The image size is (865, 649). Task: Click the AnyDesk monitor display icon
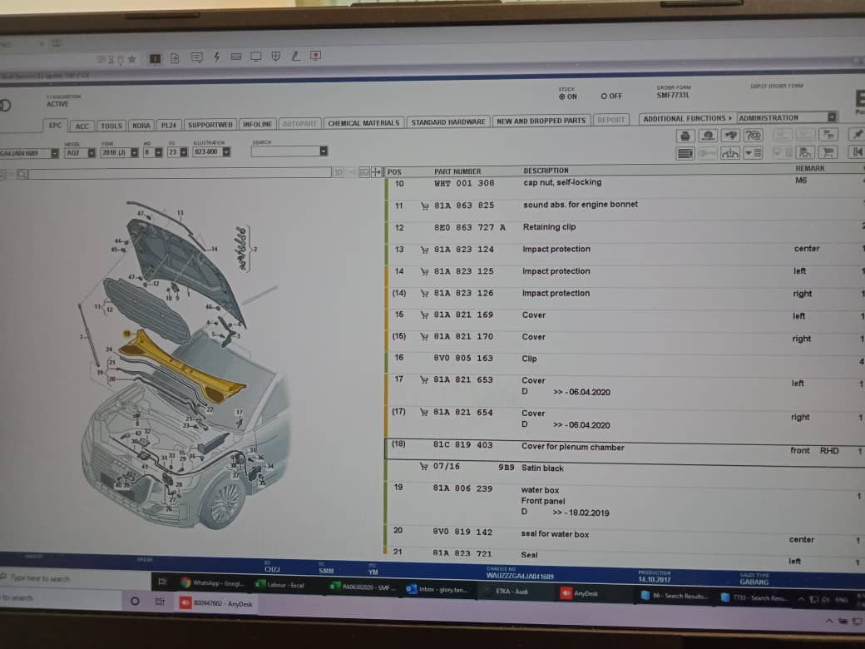tap(255, 57)
